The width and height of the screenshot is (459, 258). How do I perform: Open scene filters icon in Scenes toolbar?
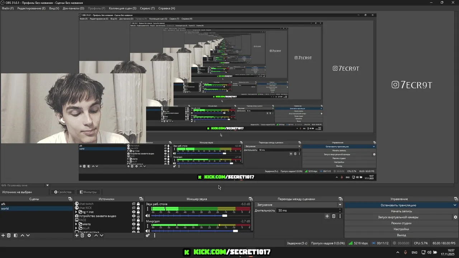tap(15, 235)
